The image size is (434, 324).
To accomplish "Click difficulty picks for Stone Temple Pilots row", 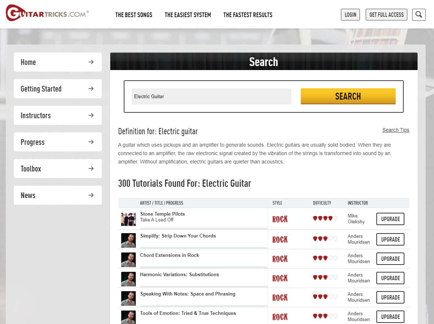I will 325,218.
